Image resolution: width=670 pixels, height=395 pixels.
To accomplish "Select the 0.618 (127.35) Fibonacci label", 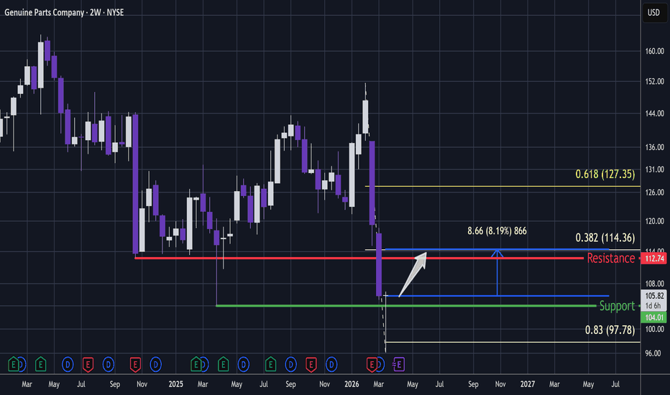I will click(605, 175).
